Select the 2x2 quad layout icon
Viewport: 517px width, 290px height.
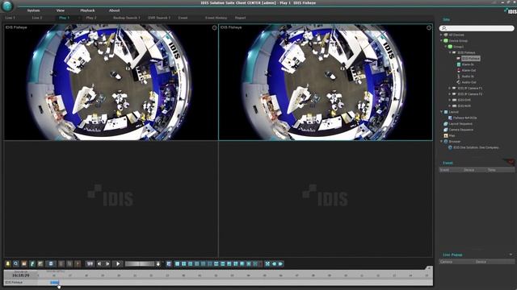point(183,263)
